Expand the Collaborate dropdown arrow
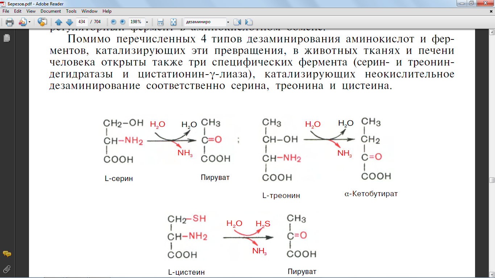 (29, 22)
